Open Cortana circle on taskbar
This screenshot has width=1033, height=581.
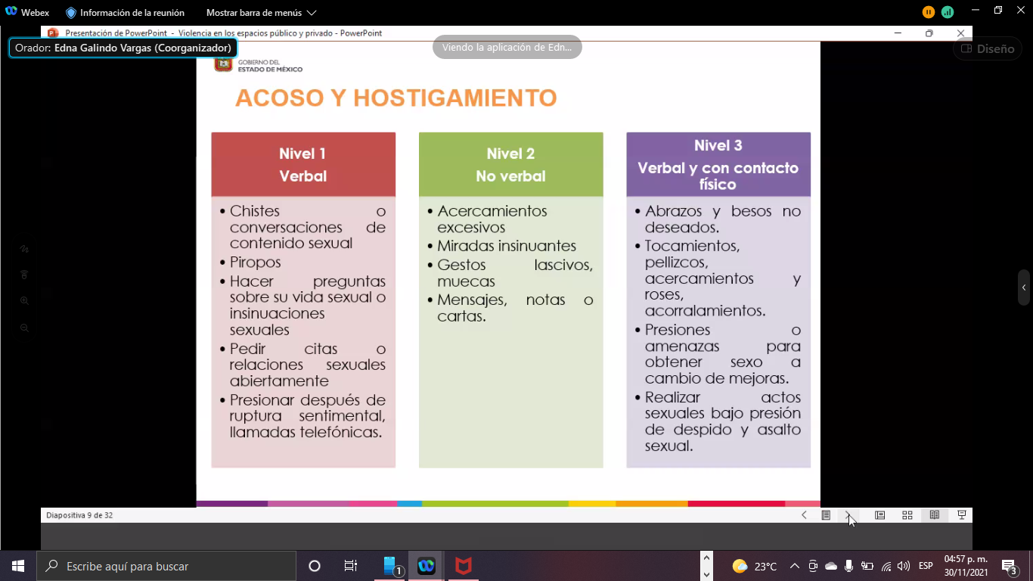(x=315, y=566)
